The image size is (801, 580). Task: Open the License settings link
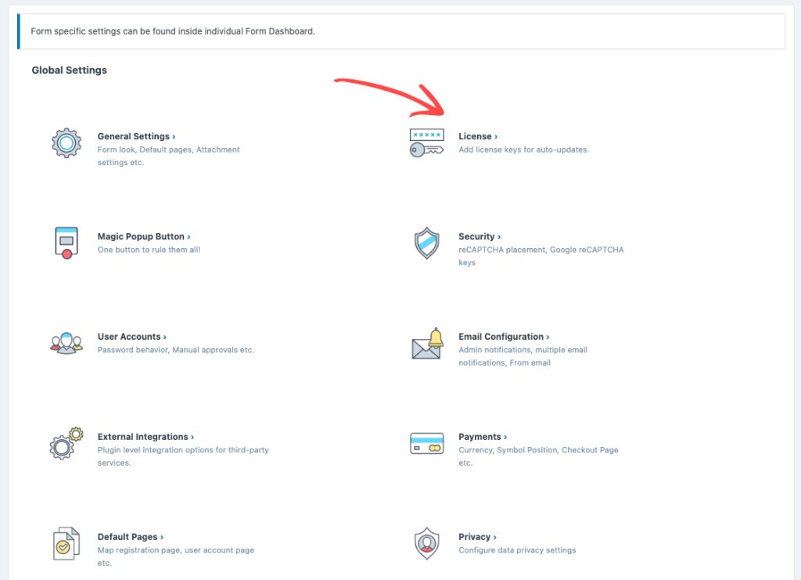477,136
